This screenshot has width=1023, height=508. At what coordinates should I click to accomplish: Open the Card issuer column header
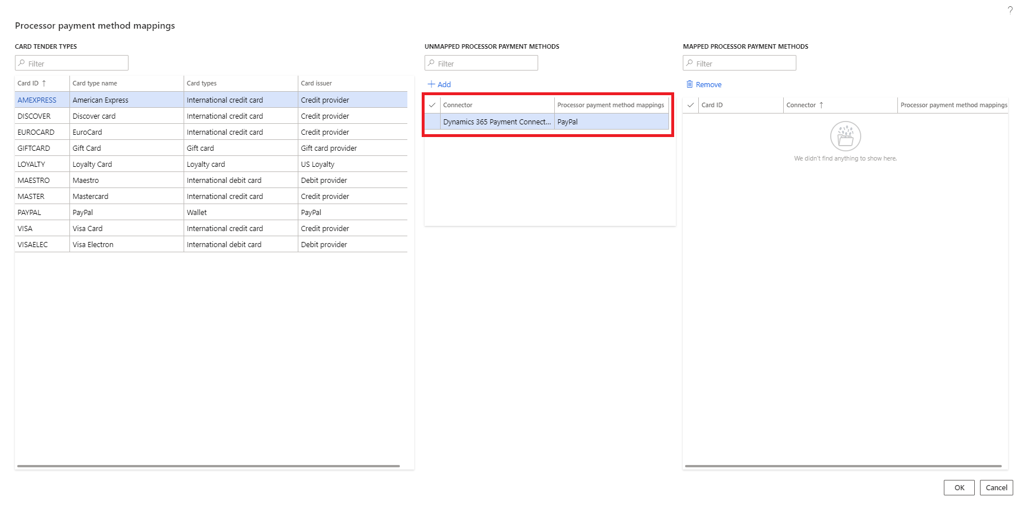(x=352, y=83)
